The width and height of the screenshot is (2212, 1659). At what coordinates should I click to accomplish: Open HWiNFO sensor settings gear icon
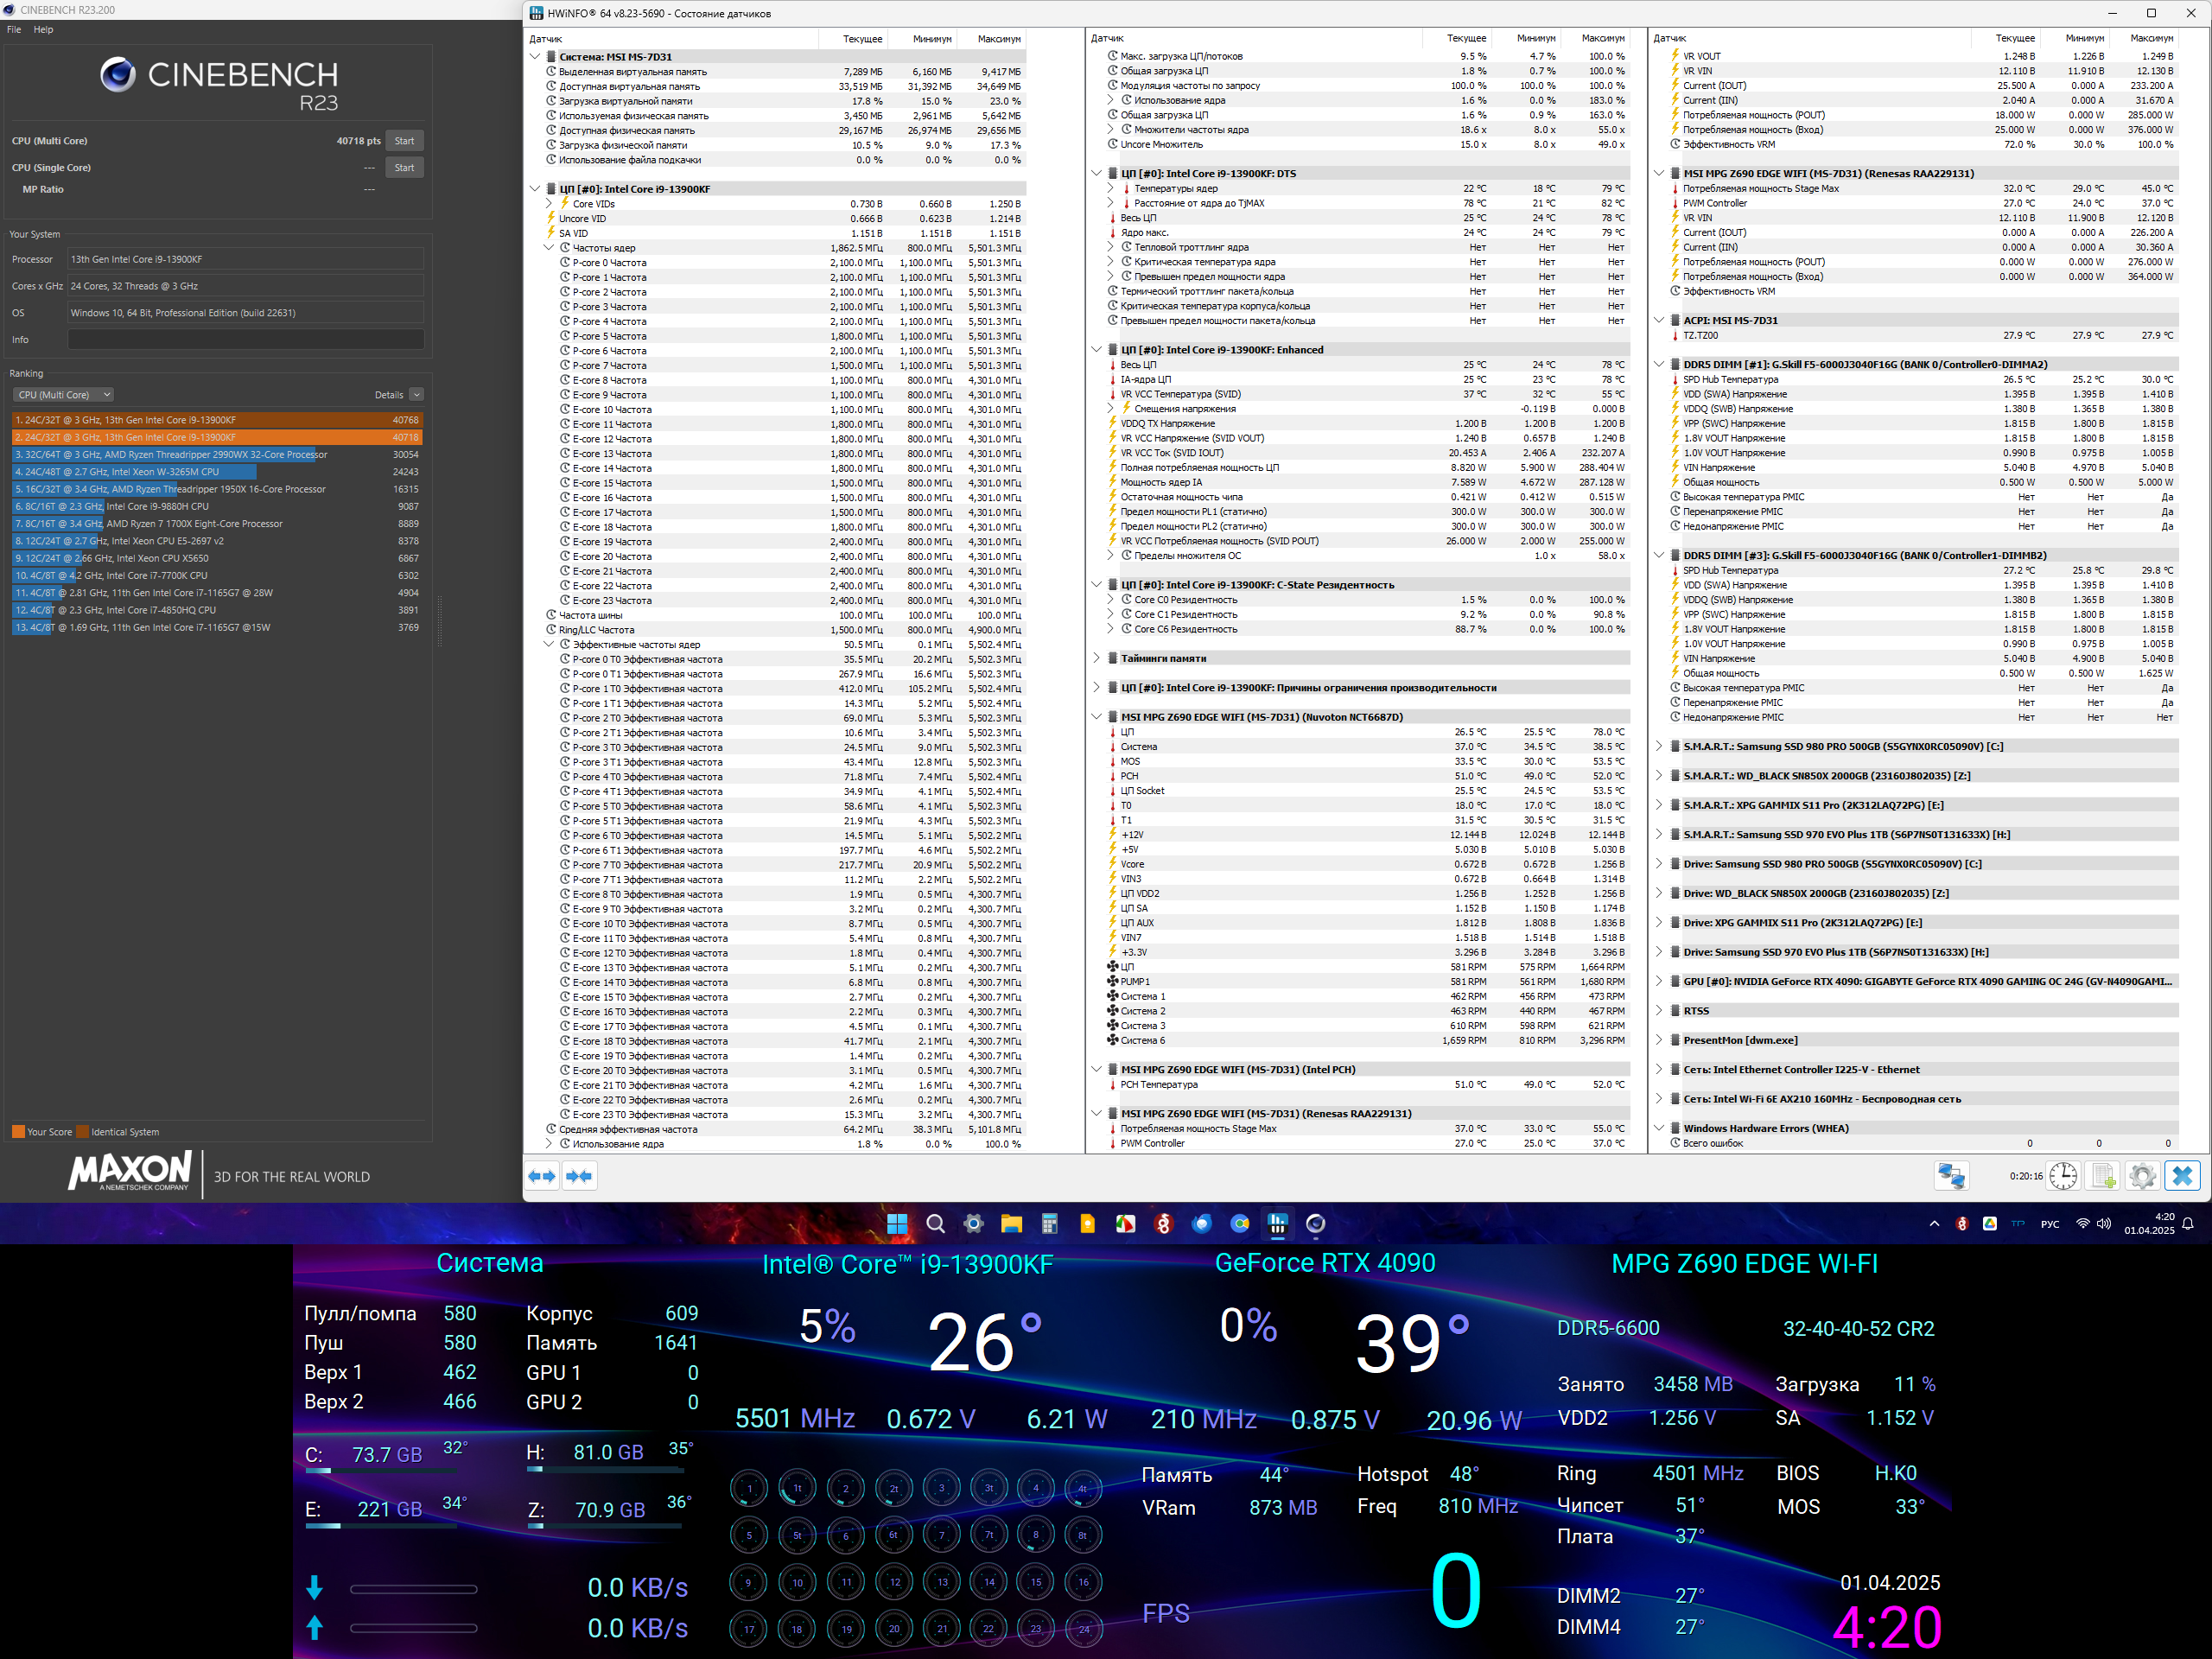(x=2142, y=1176)
